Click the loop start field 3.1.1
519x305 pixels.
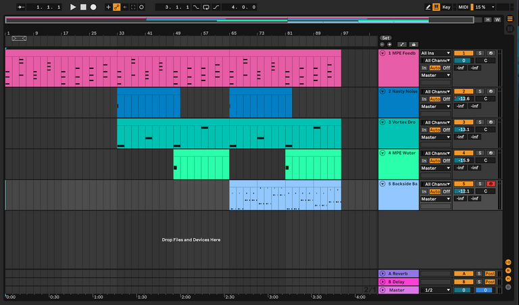173,7
